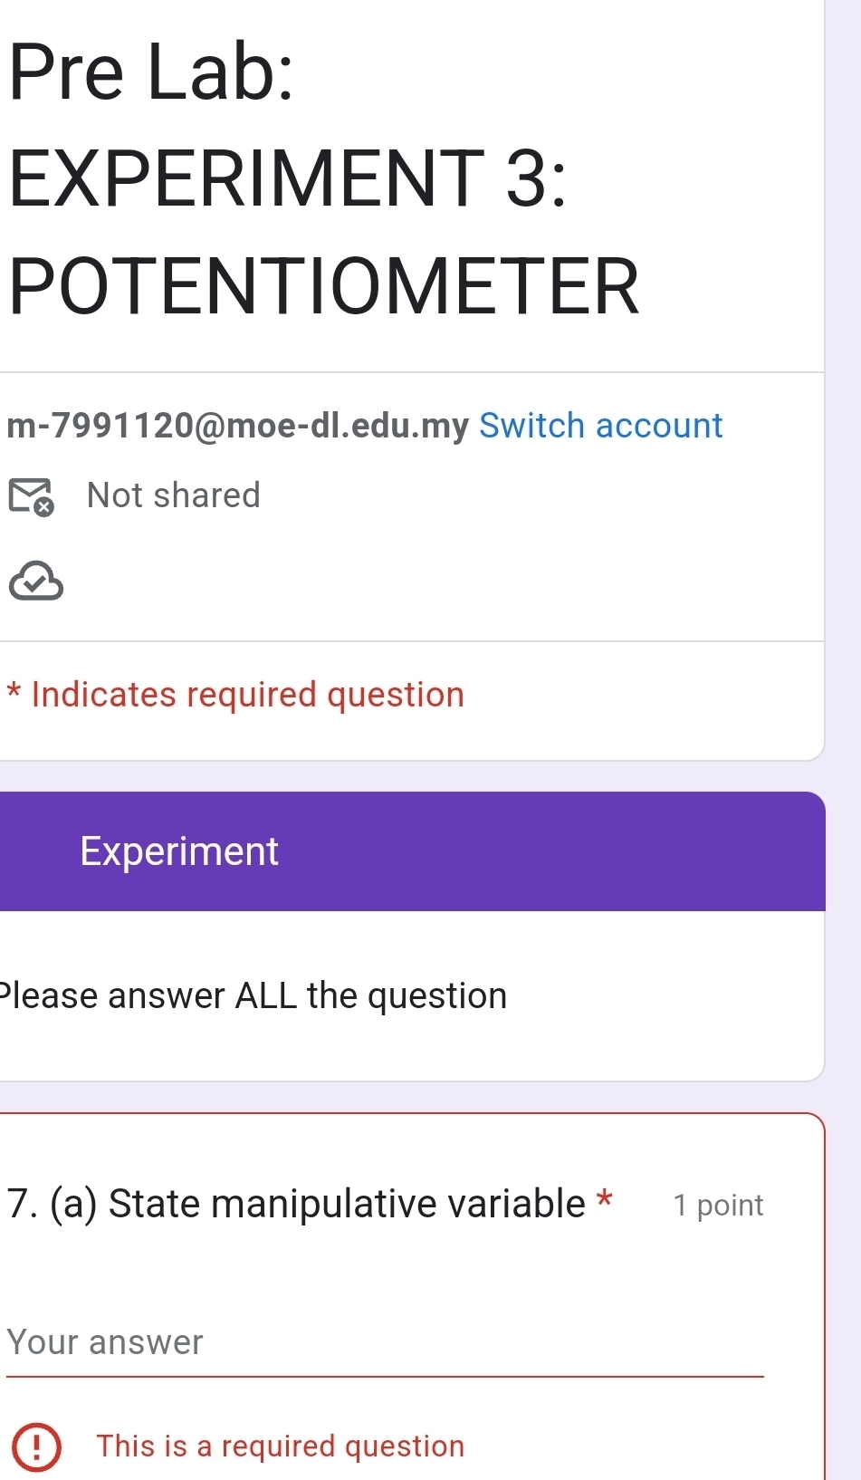This screenshot has height=1480, width=861.
Task: Click the Not shared envelope icon
Action: coord(31,496)
